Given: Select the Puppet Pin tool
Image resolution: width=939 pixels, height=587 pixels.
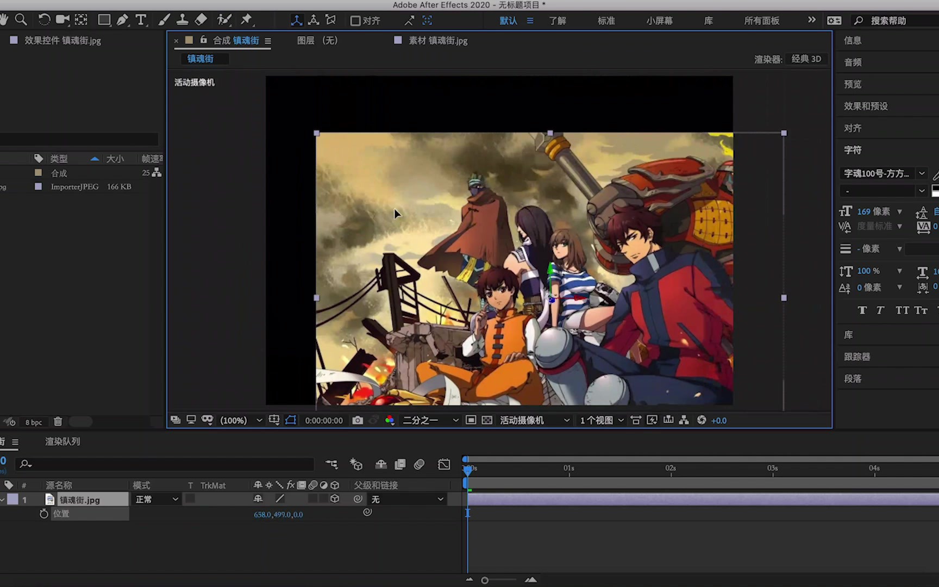Looking at the screenshot, I should click(x=246, y=20).
